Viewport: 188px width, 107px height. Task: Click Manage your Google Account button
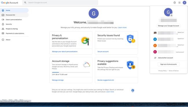pos(168,26)
